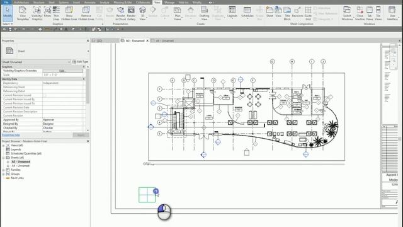Click the Schedules tool
The image size is (403, 227).
tap(247, 13)
